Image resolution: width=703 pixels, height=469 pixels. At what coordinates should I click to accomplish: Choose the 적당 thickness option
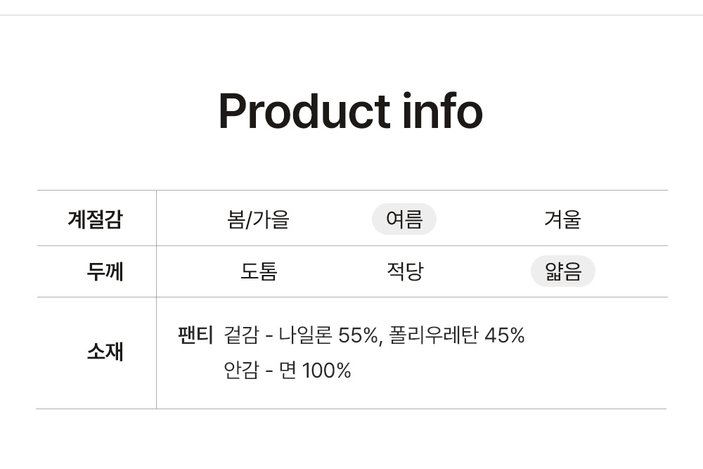405,271
